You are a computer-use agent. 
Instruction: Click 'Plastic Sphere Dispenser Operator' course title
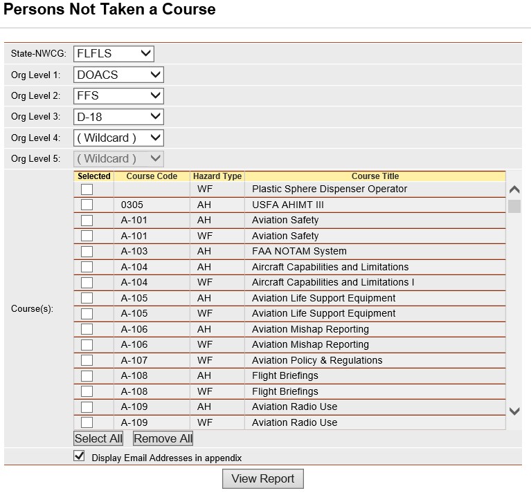[x=330, y=189]
